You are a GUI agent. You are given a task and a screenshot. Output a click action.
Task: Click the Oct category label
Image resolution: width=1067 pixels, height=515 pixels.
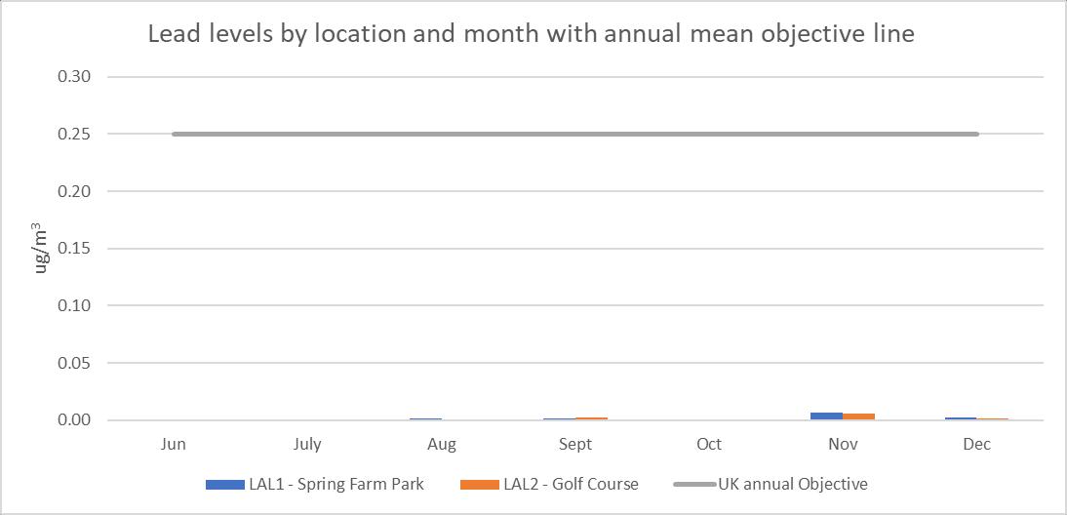709,444
